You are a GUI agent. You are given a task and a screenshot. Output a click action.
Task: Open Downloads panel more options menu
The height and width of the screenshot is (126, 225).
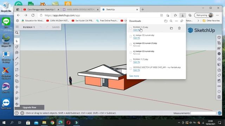tap(176, 21)
